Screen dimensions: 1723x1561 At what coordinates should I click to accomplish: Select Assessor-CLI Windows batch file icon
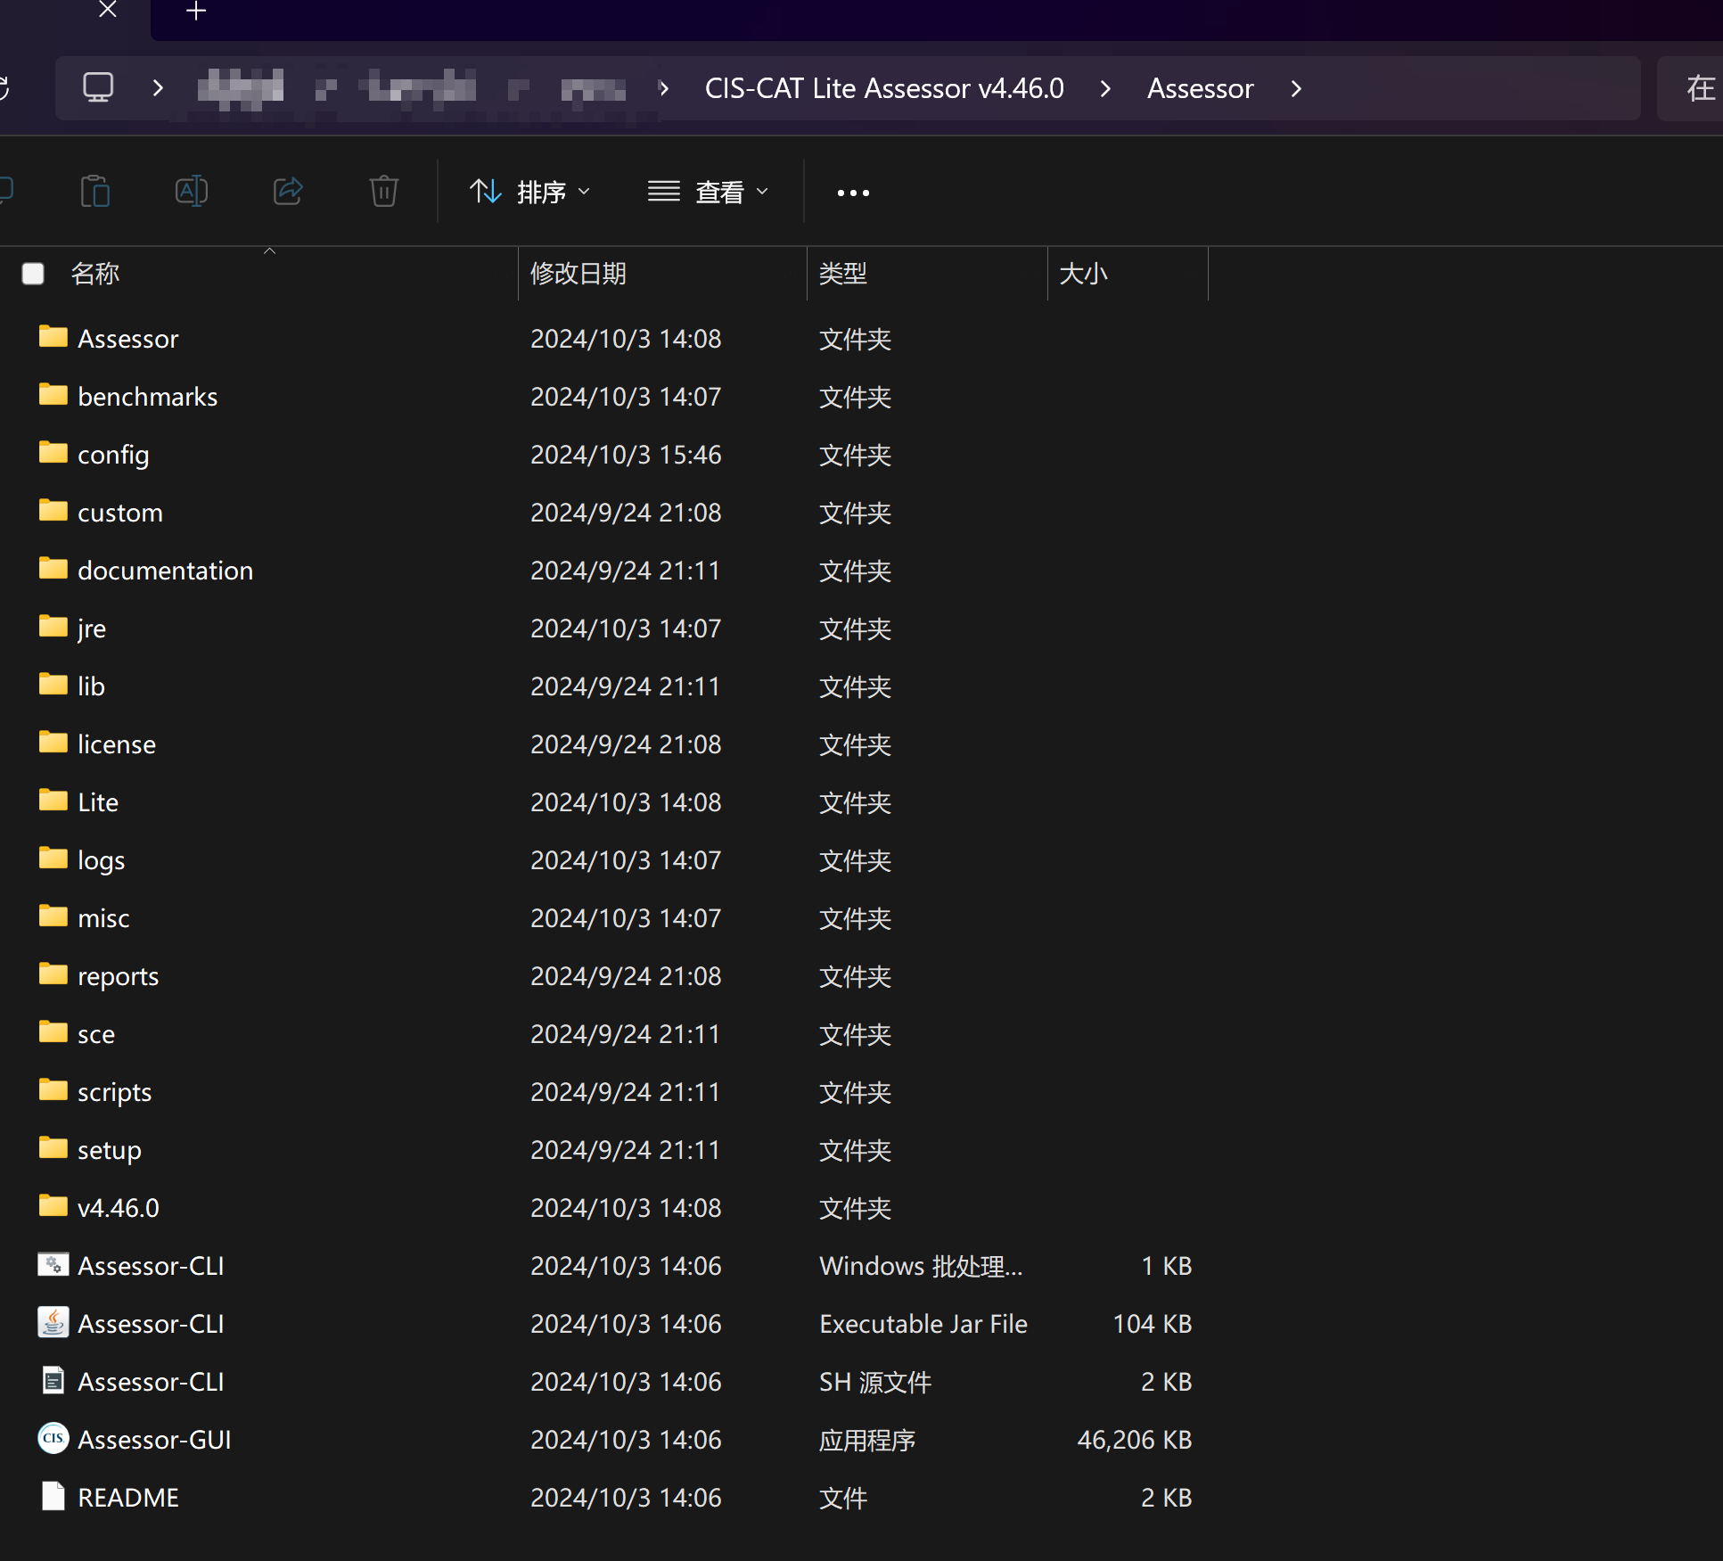53,1264
